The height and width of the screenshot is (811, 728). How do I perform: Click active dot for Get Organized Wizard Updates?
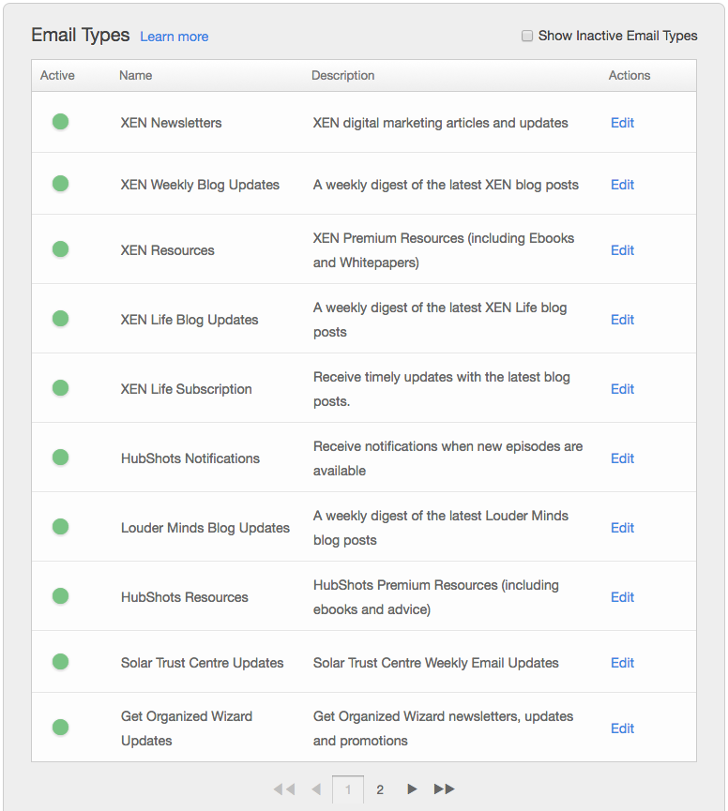61,728
